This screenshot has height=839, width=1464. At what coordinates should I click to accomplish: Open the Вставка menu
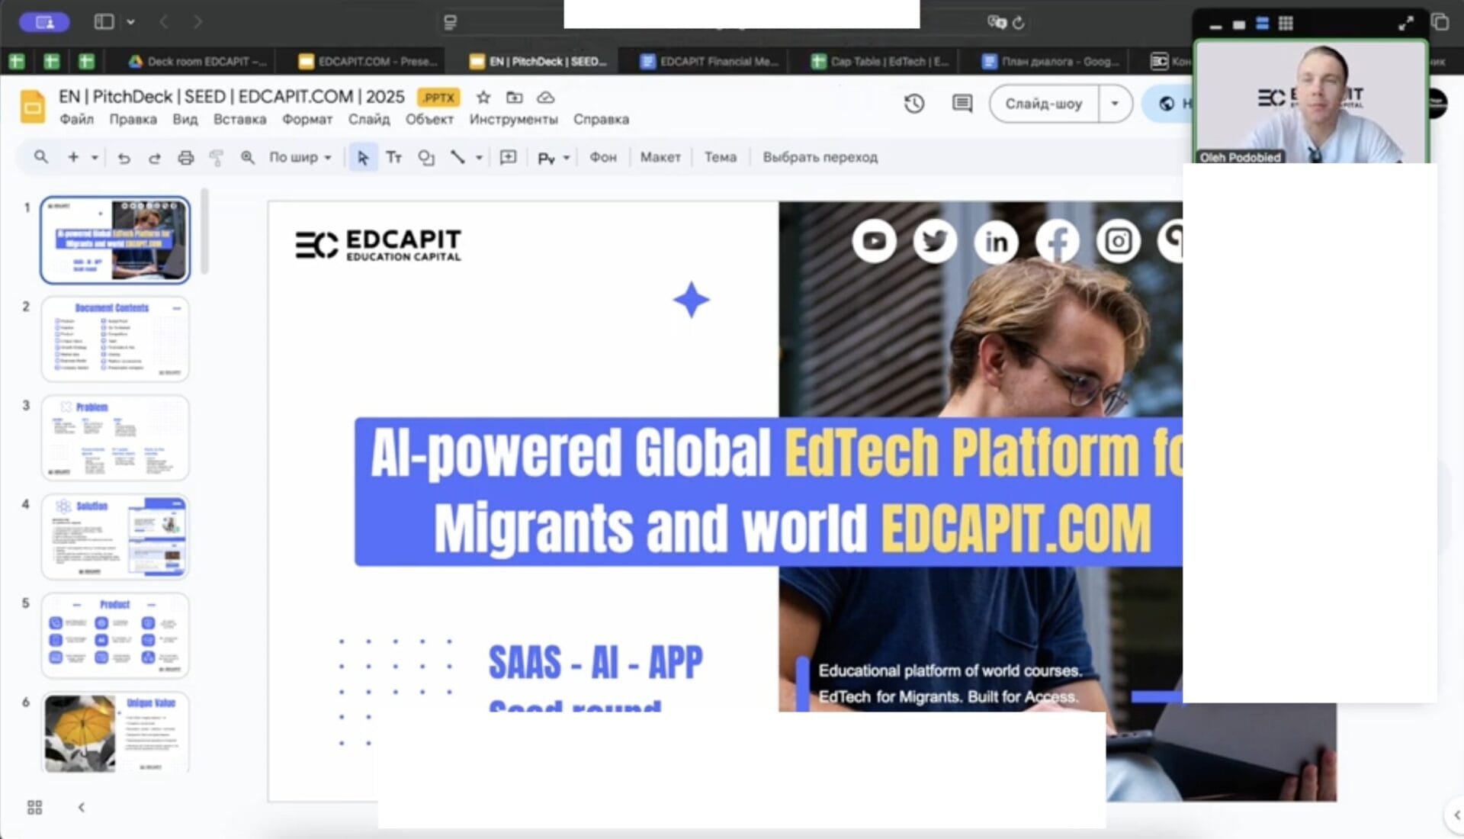[239, 120]
